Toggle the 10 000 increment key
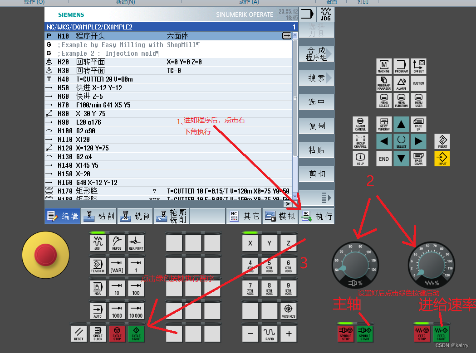Image resolution: width=476 pixels, height=353 pixels. tap(136, 311)
